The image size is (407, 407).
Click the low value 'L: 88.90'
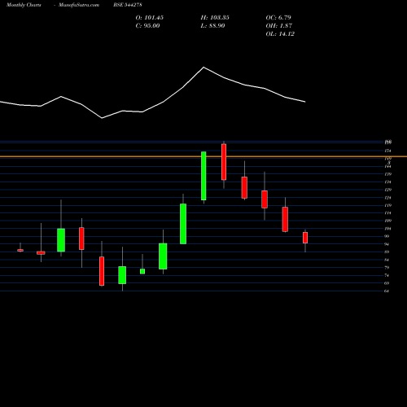(x=212, y=26)
